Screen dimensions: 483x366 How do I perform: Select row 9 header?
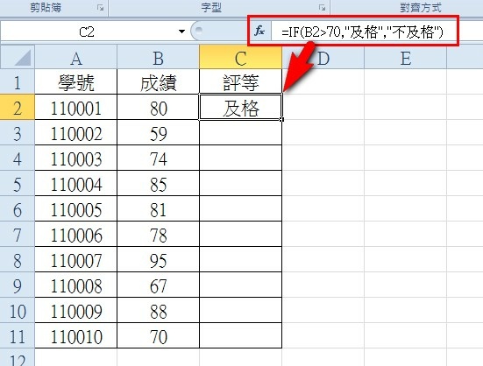[x=18, y=285]
